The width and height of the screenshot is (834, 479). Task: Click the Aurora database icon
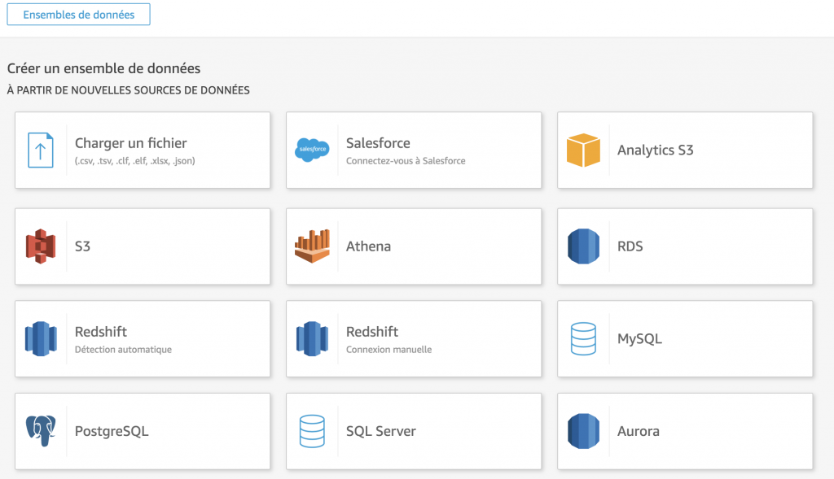point(583,431)
